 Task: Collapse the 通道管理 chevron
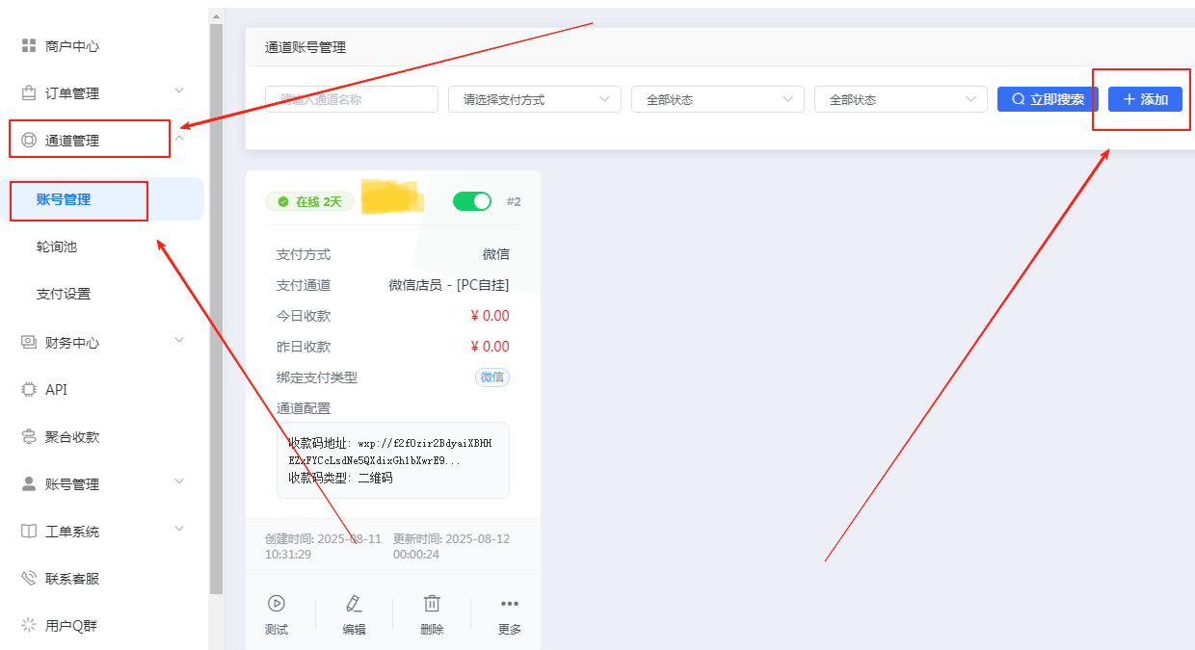(x=179, y=139)
